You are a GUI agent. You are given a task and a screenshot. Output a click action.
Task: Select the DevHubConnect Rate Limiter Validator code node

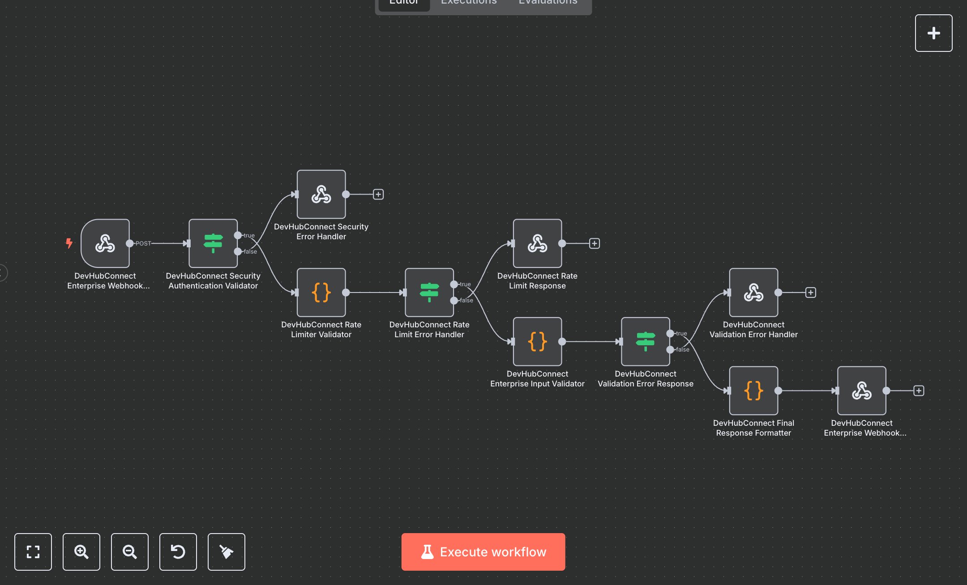point(321,292)
